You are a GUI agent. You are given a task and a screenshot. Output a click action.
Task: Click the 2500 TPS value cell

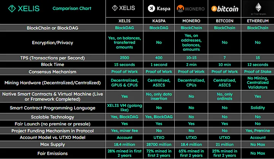pos(124,58)
